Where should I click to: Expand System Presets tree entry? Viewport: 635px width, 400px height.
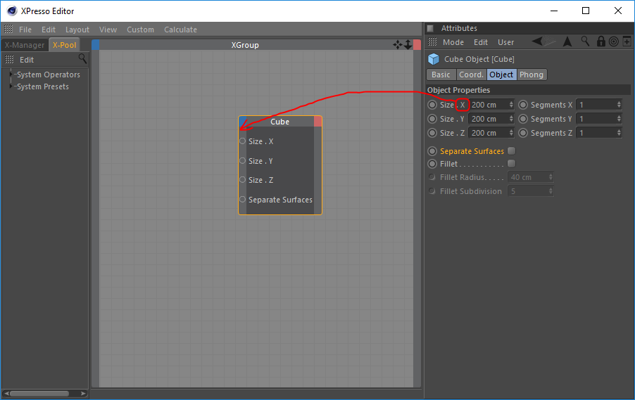(x=11, y=86)
